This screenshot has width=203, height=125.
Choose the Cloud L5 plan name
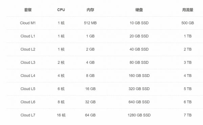pyautogui.click(x=28, y=89)
